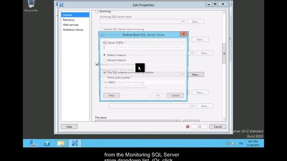Go to the General section
The height and width of the screenshot is (161, 287).
click(75, 15)
